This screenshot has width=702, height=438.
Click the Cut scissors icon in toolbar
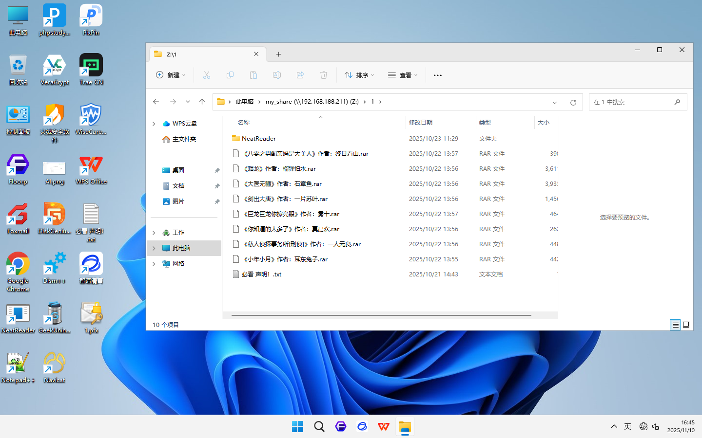click(x=207, y=75)
